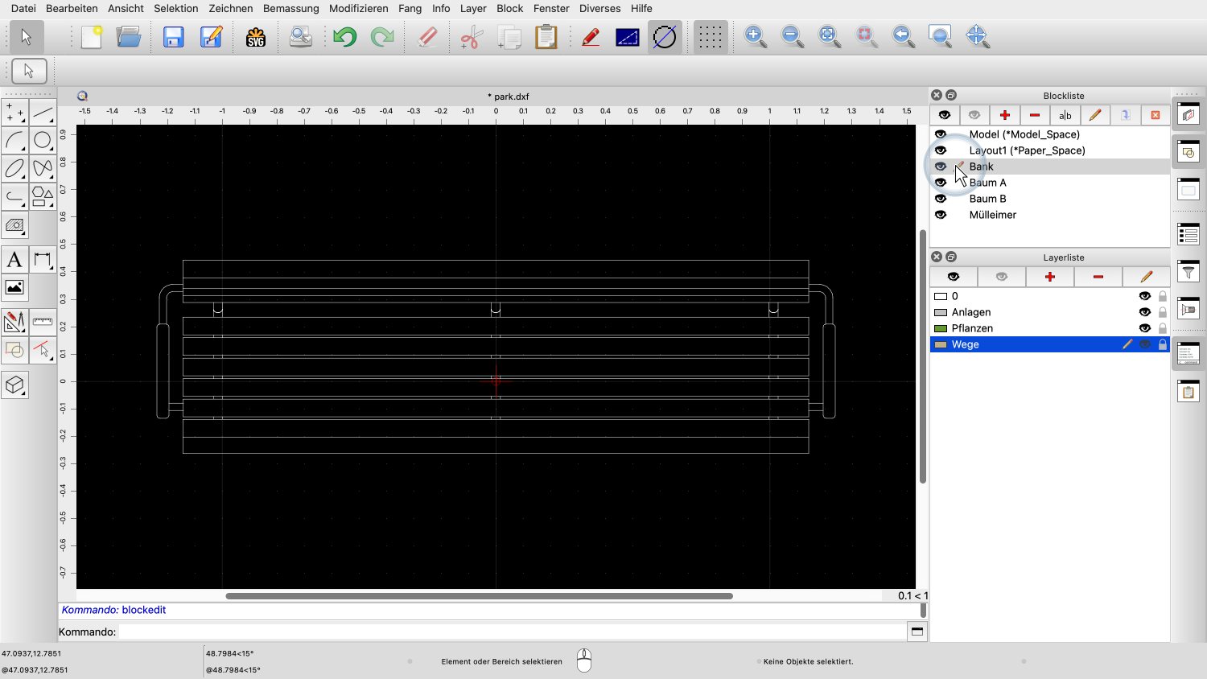Toggle visibility of the Mülleimer block
The width and height of the screenshot is (1207, 679).
[x=941, y=215]
